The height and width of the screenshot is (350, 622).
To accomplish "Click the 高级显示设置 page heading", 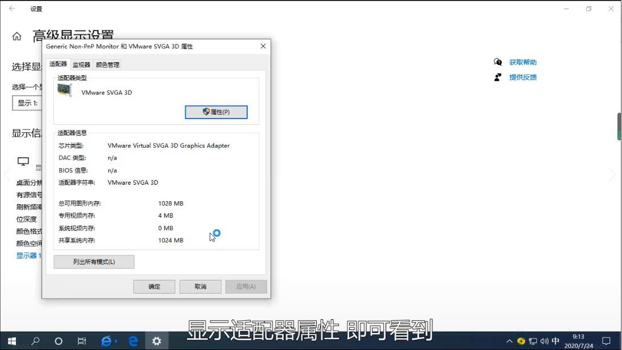I will point(73,35).
